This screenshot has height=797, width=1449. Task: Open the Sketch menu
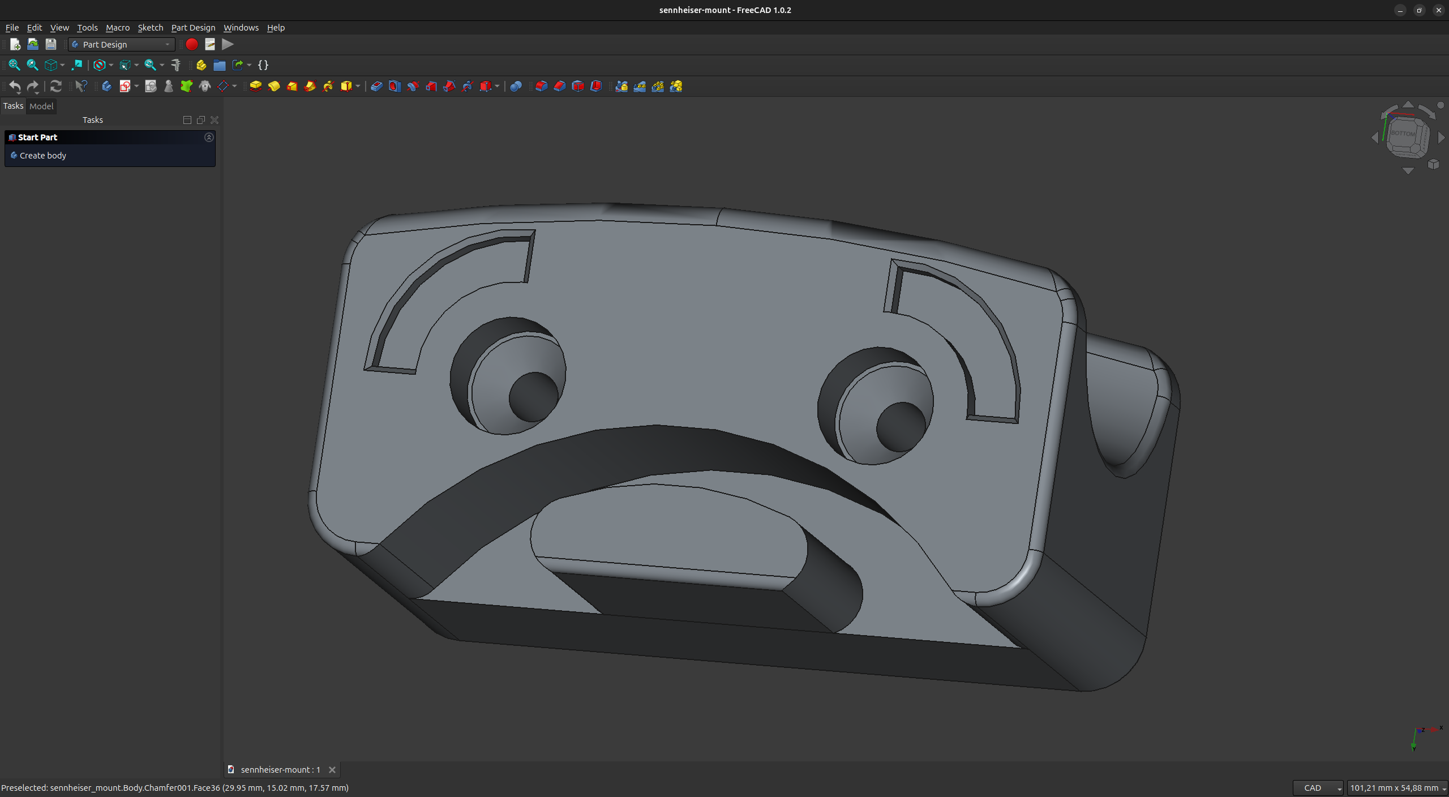coord(150,27)
